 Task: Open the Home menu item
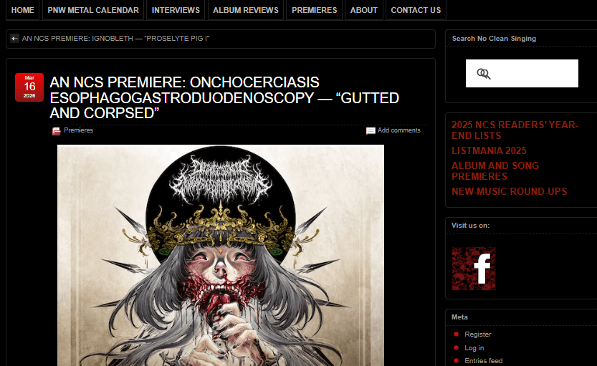pyautogui.click(x=22, y=10)
